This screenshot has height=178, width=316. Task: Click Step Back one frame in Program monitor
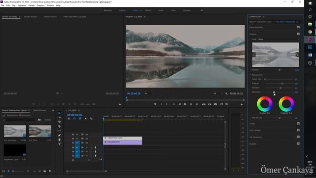click(x=179, y=104)
